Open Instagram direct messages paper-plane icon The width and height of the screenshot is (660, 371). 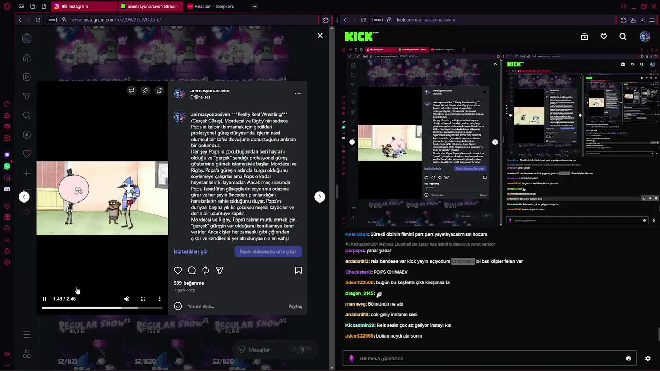27,96
